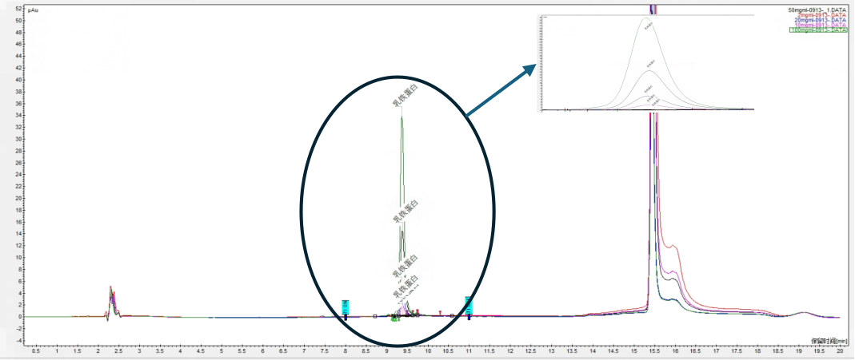The width and height of the screenshot is (855, 360).
Task: Select the blue 20mgml-0913 legend entry
Action: [817, 20]
